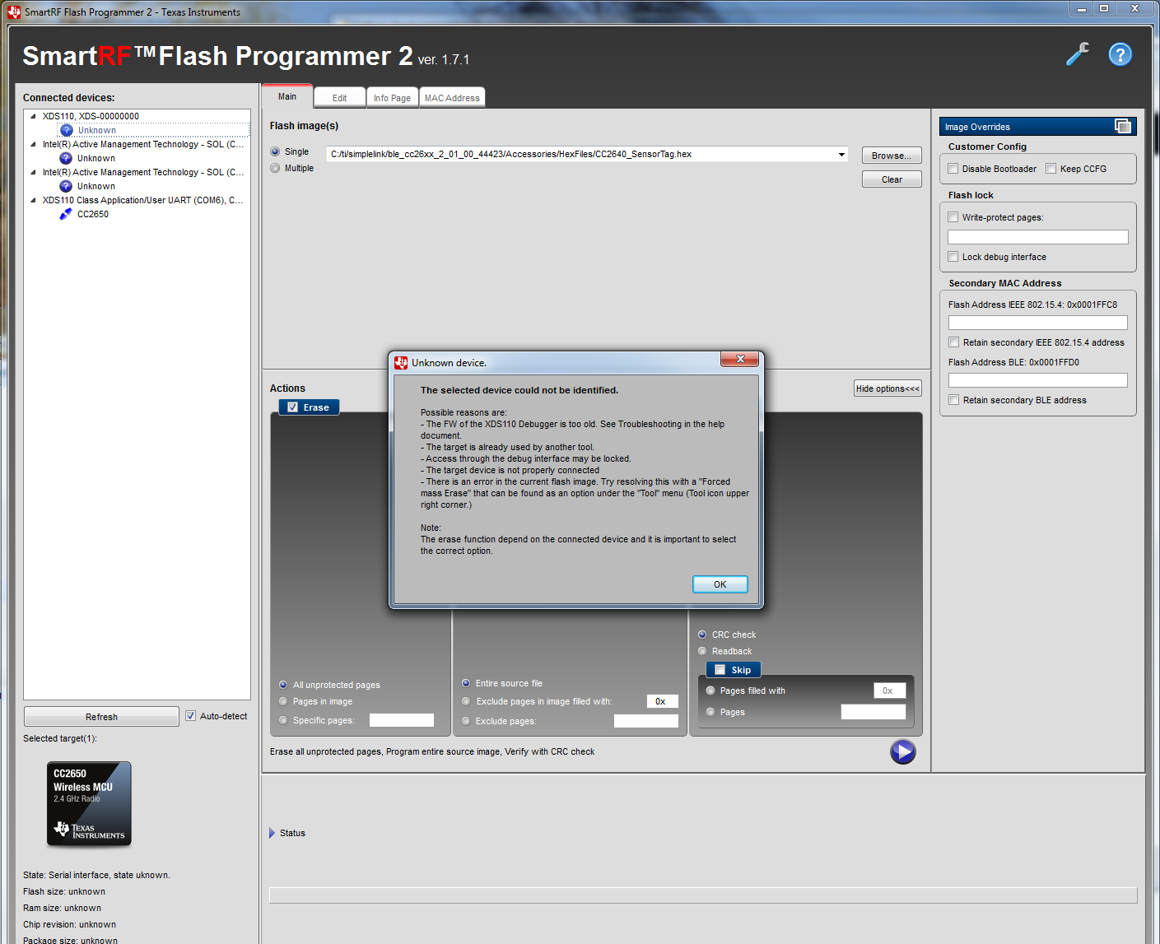Click the status progress bar
The width and height of the screenshot is (1160, 944).
pos(703,895)
